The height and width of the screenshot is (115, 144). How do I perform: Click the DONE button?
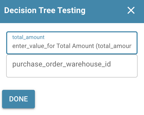coord(18,99)
